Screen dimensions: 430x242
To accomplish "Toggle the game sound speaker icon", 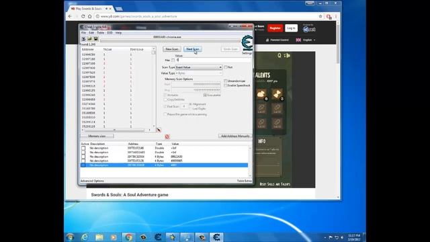I will coord(287,55).
